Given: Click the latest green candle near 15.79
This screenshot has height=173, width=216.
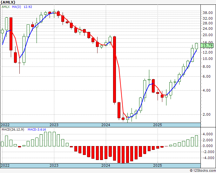Looking at the screenshot, I should pos(196,46).
